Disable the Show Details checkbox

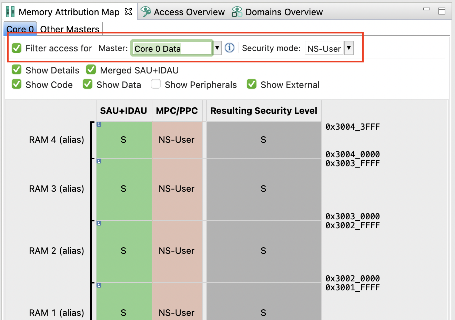click(16, 69)
